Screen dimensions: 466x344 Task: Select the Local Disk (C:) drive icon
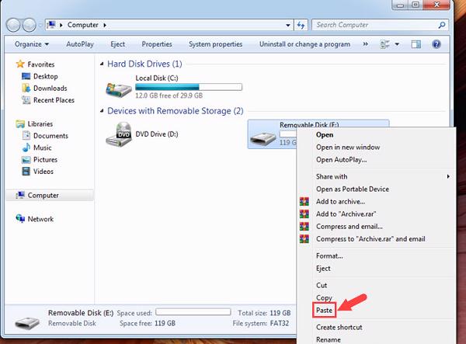coord(118,89)
